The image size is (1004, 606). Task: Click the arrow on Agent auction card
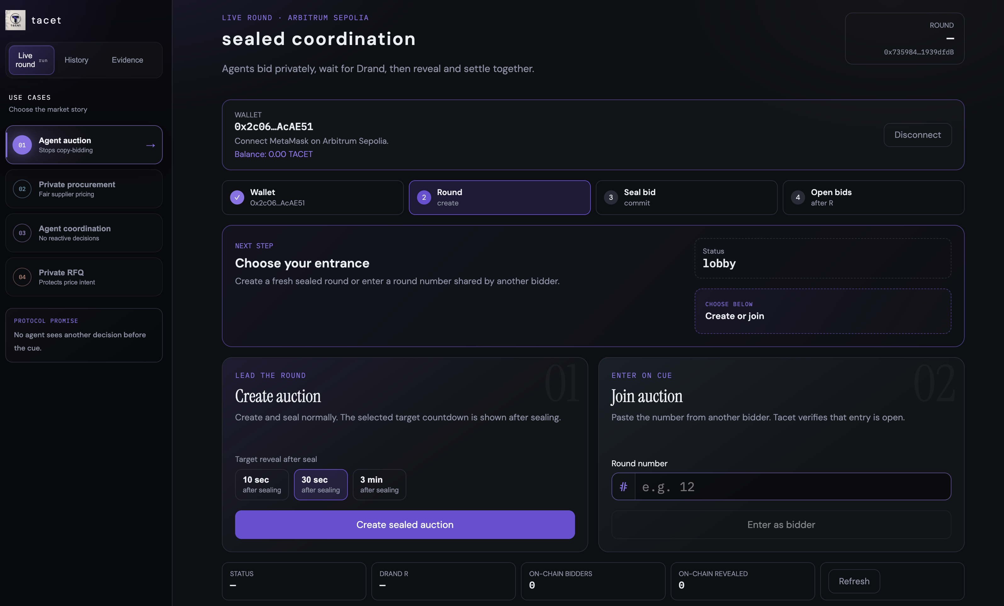150,145
